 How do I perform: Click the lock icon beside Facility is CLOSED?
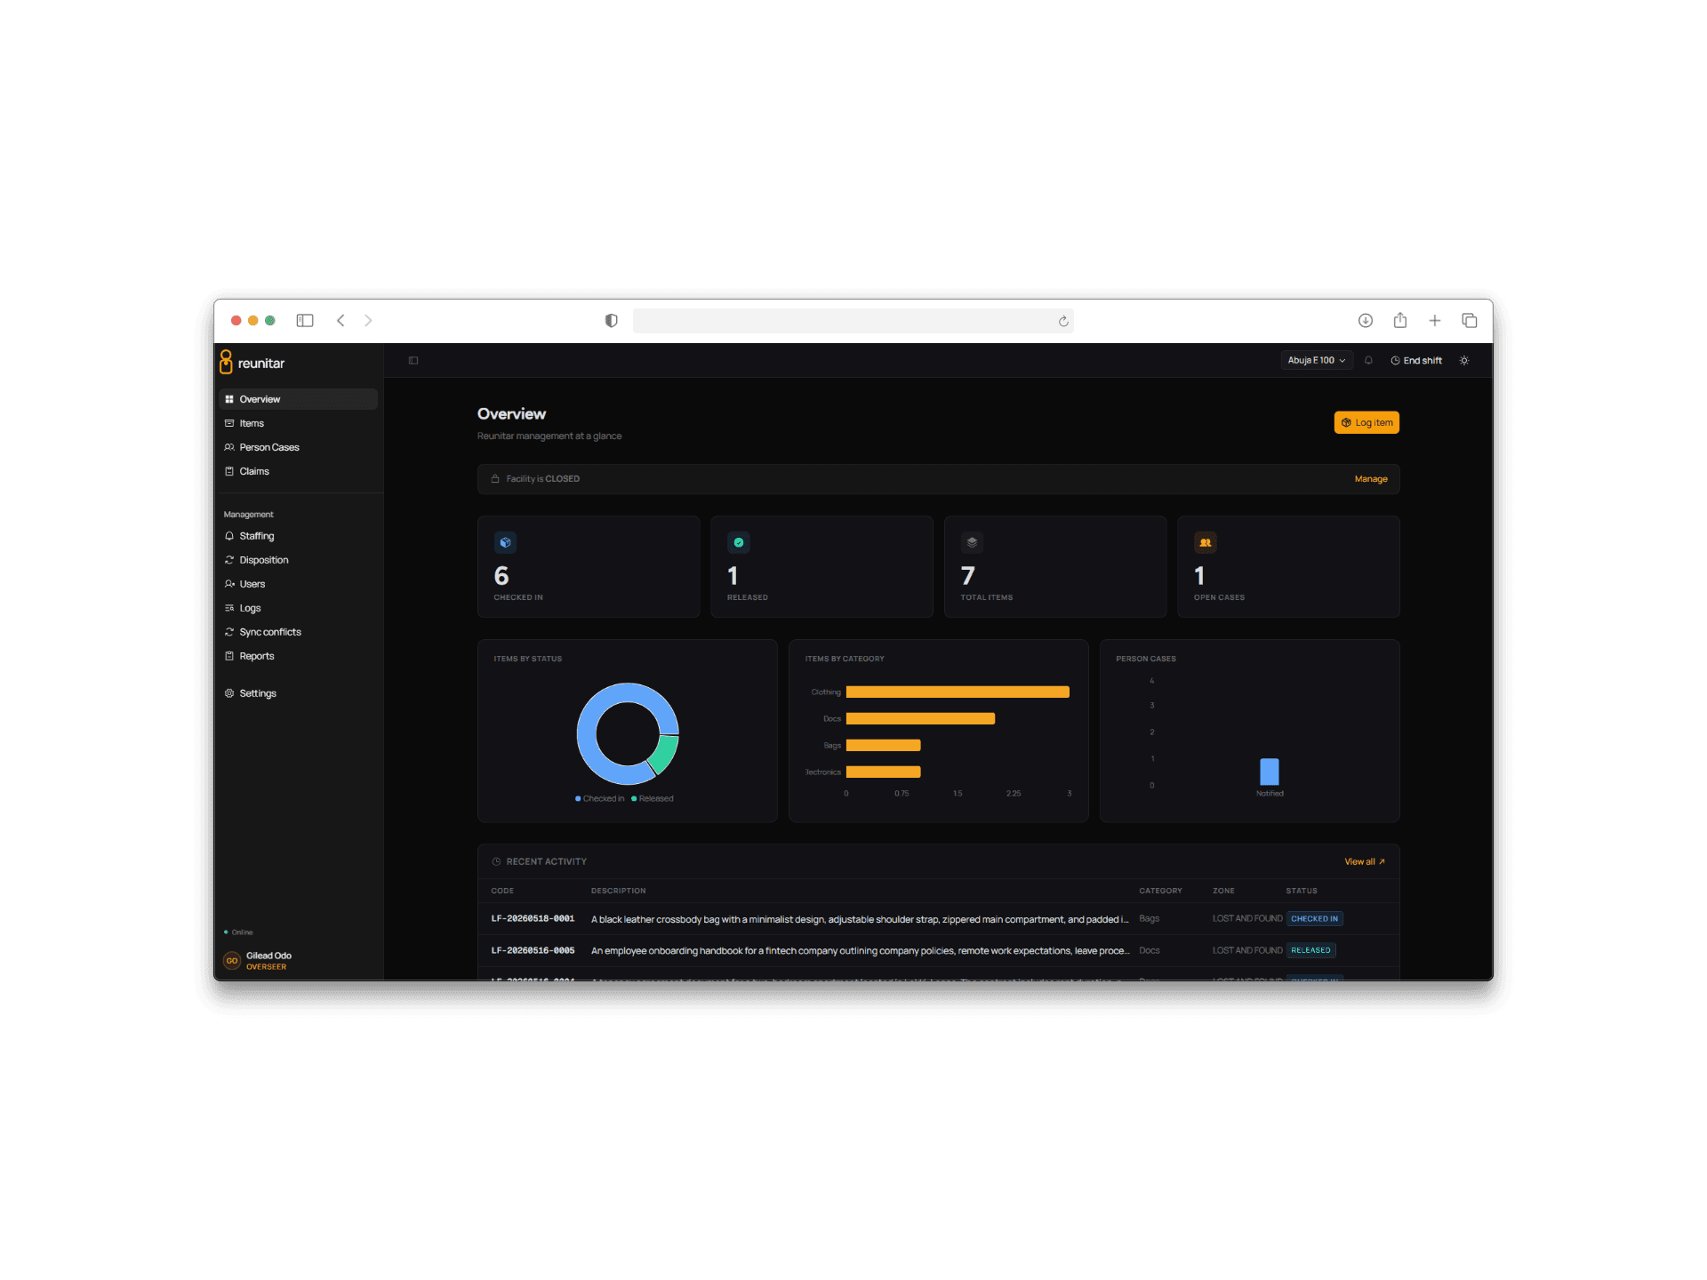(x=495, y=479)
